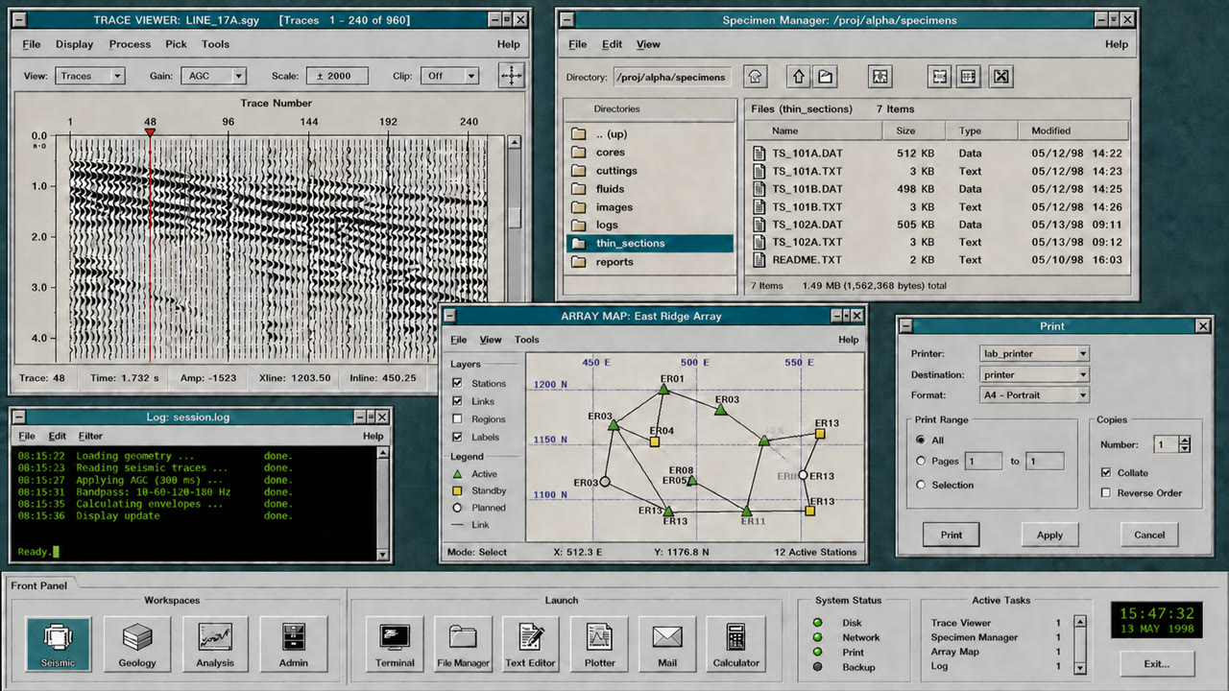Viewport: 1229px width, 691px height.
Task: Click the Exit button on Front Panel
Action: (x=1157, y=663)
